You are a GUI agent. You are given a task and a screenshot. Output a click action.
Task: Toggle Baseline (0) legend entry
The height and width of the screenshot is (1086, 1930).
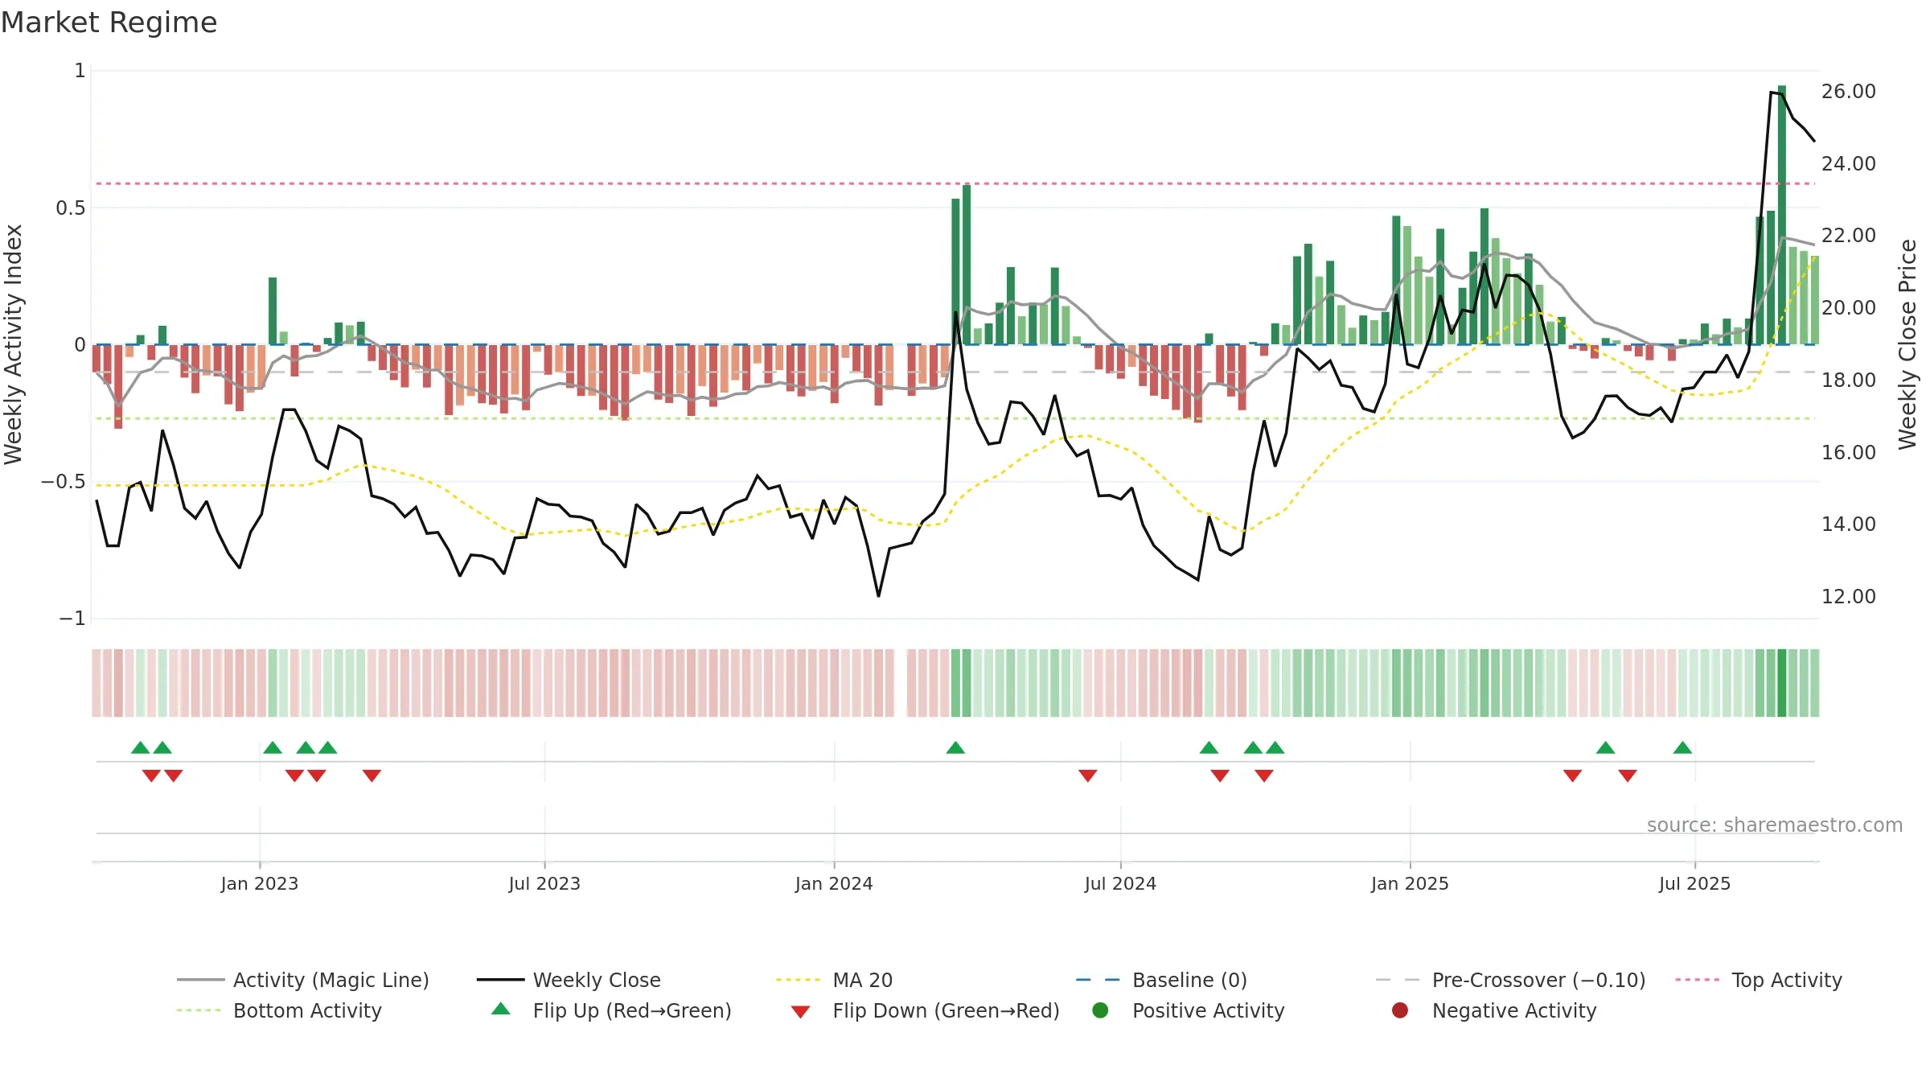pos(1161,980)
